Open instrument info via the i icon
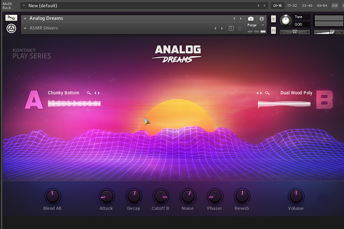This screenshot has width=344, height=229. (x=261, y=19)
